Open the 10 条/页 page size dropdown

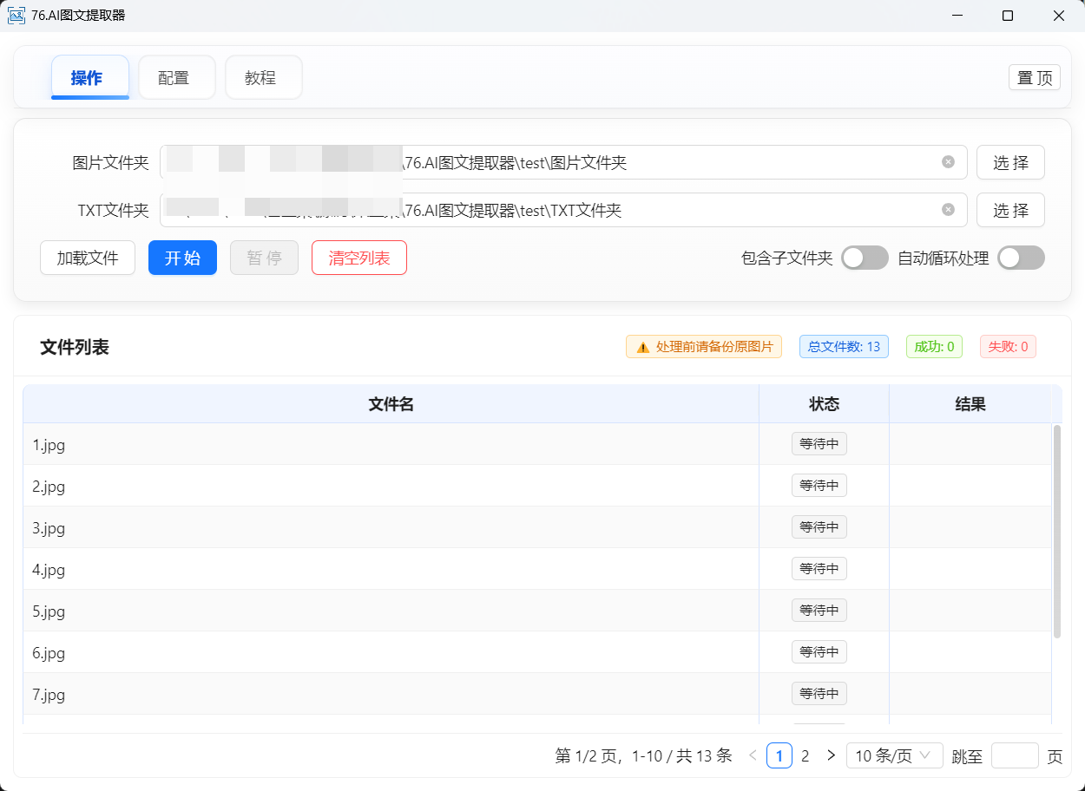(x=894, y=755)
